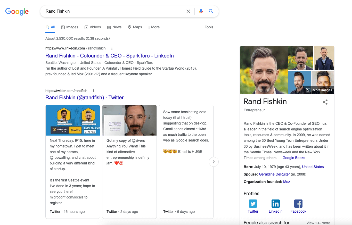Open the Moz organization link

click(x=286, y=182)
